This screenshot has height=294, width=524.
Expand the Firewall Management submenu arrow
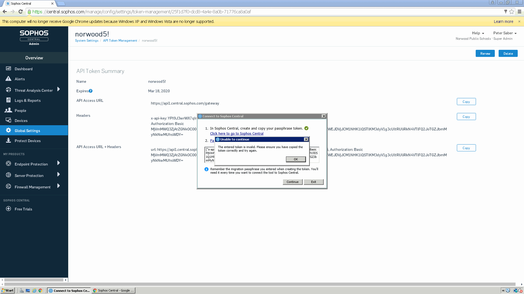tap(58, 186)
